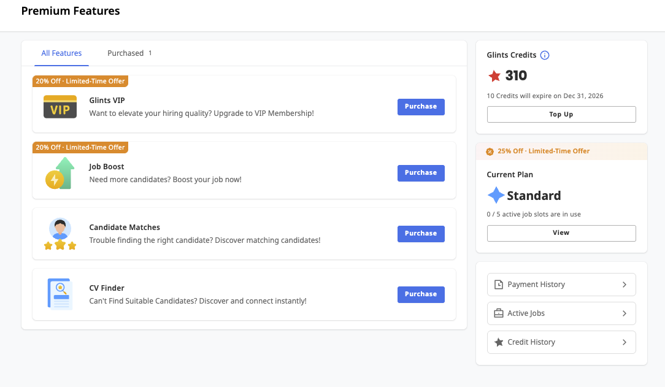Click the Active Jobs briefcase icon
The width and height of the screenshot is (665, 387).
pos(499,313)
